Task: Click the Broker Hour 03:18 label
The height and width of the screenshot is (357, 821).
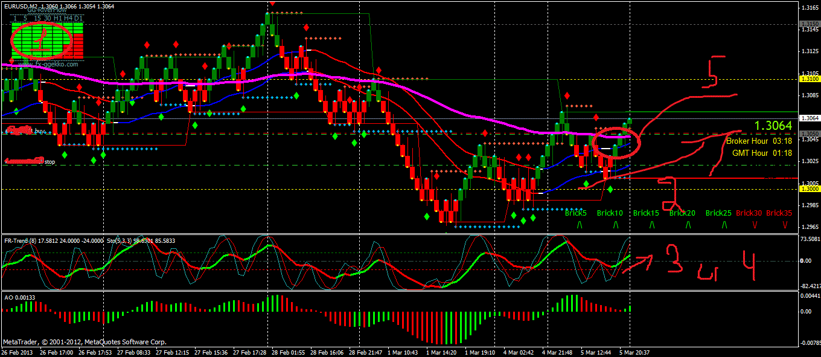Action: 759,141
